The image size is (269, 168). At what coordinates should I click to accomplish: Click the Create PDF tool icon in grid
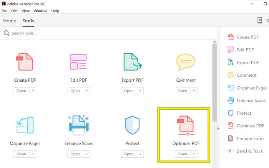pos(24,62)
